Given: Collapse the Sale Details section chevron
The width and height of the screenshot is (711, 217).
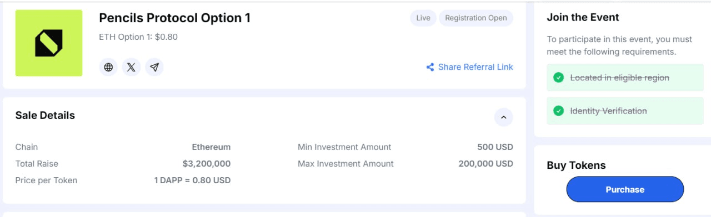Looking at the screenshot, I should point(503,117).
